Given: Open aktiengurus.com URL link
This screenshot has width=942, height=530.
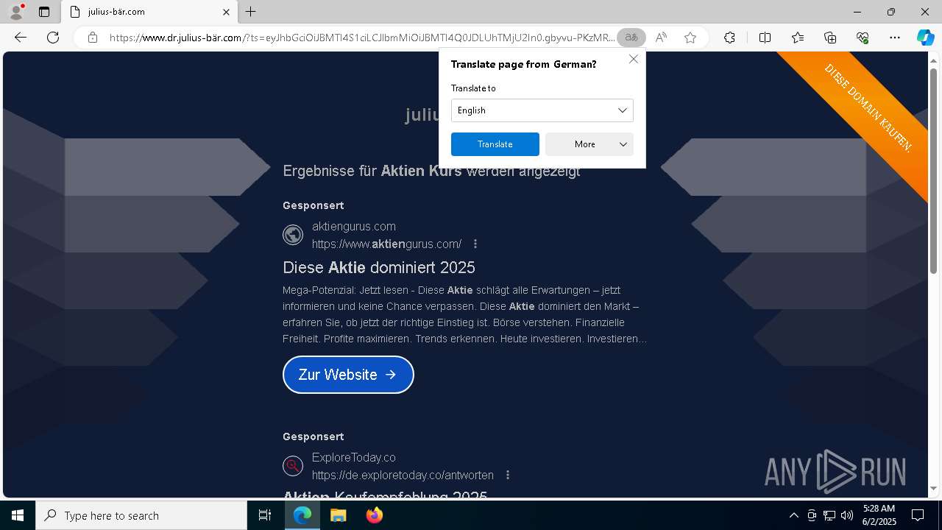Looking at the screenshot, I should [386, 244].
